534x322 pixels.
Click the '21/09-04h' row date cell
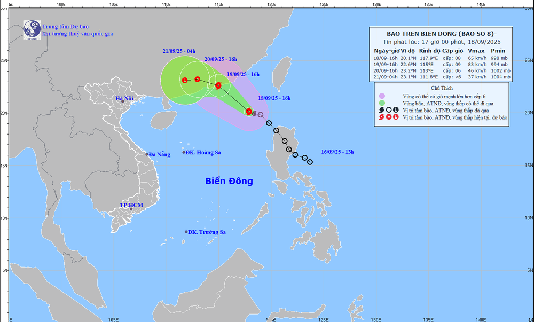coord(386,77)
